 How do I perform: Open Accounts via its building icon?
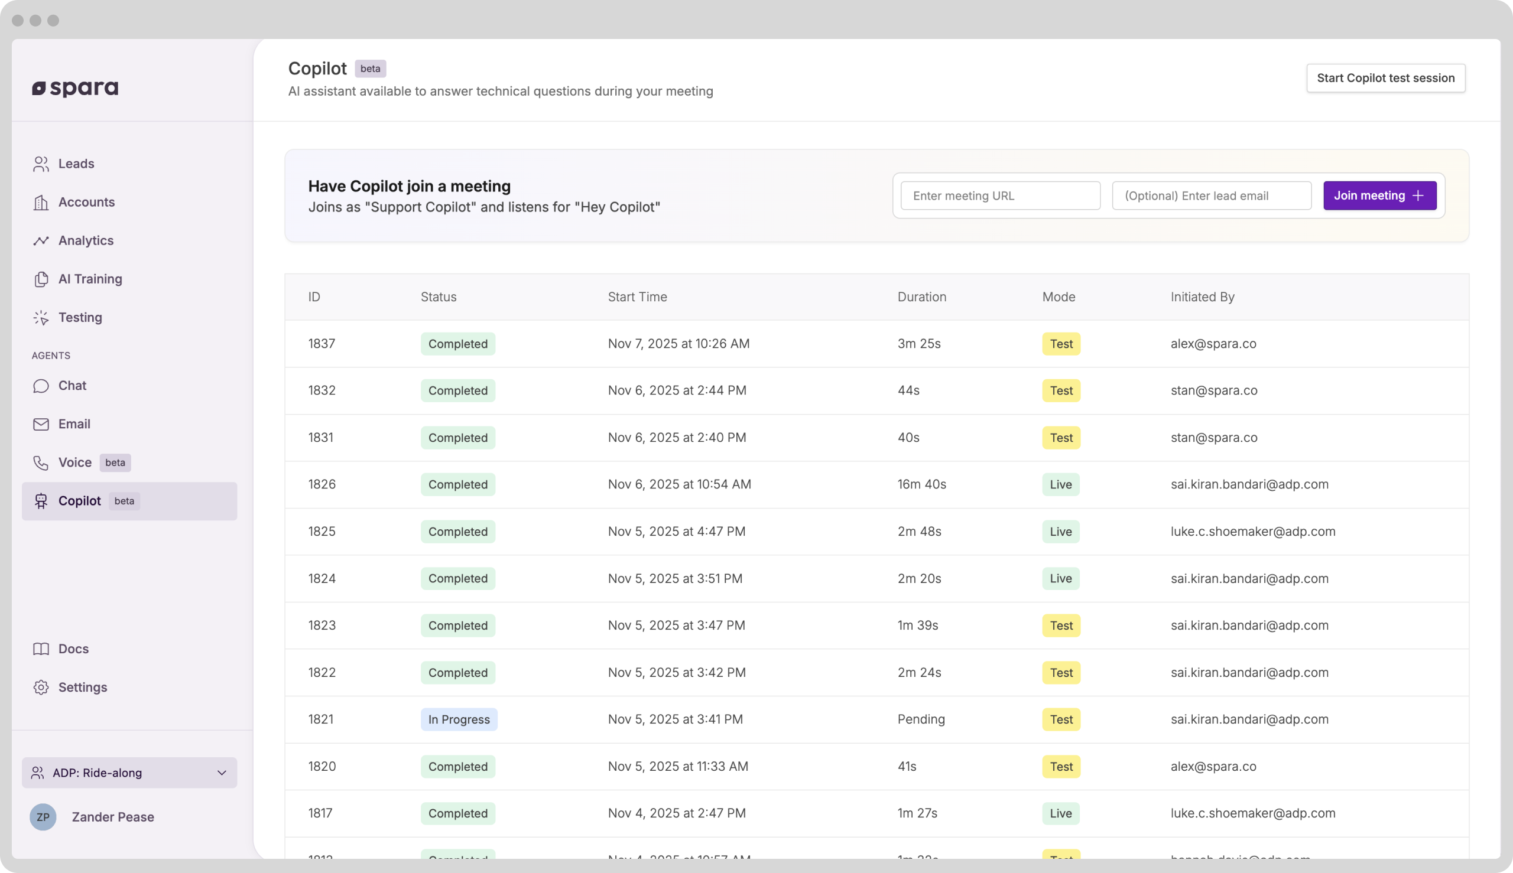(41, 203)
